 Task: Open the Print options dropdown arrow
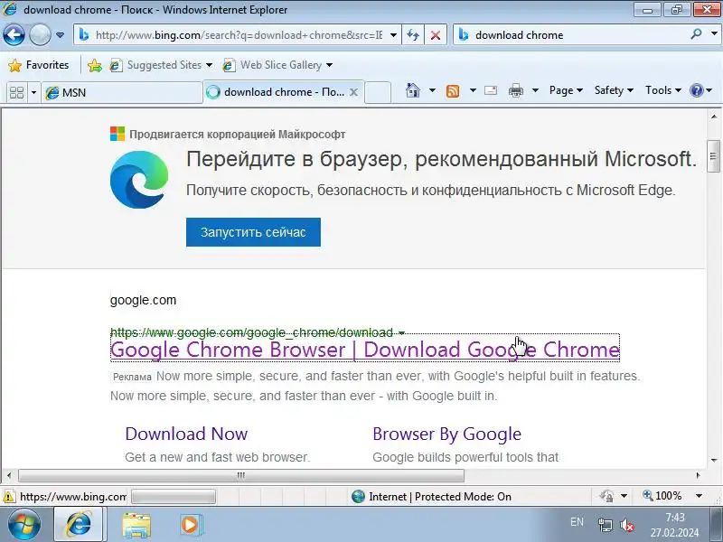(535, 90)
